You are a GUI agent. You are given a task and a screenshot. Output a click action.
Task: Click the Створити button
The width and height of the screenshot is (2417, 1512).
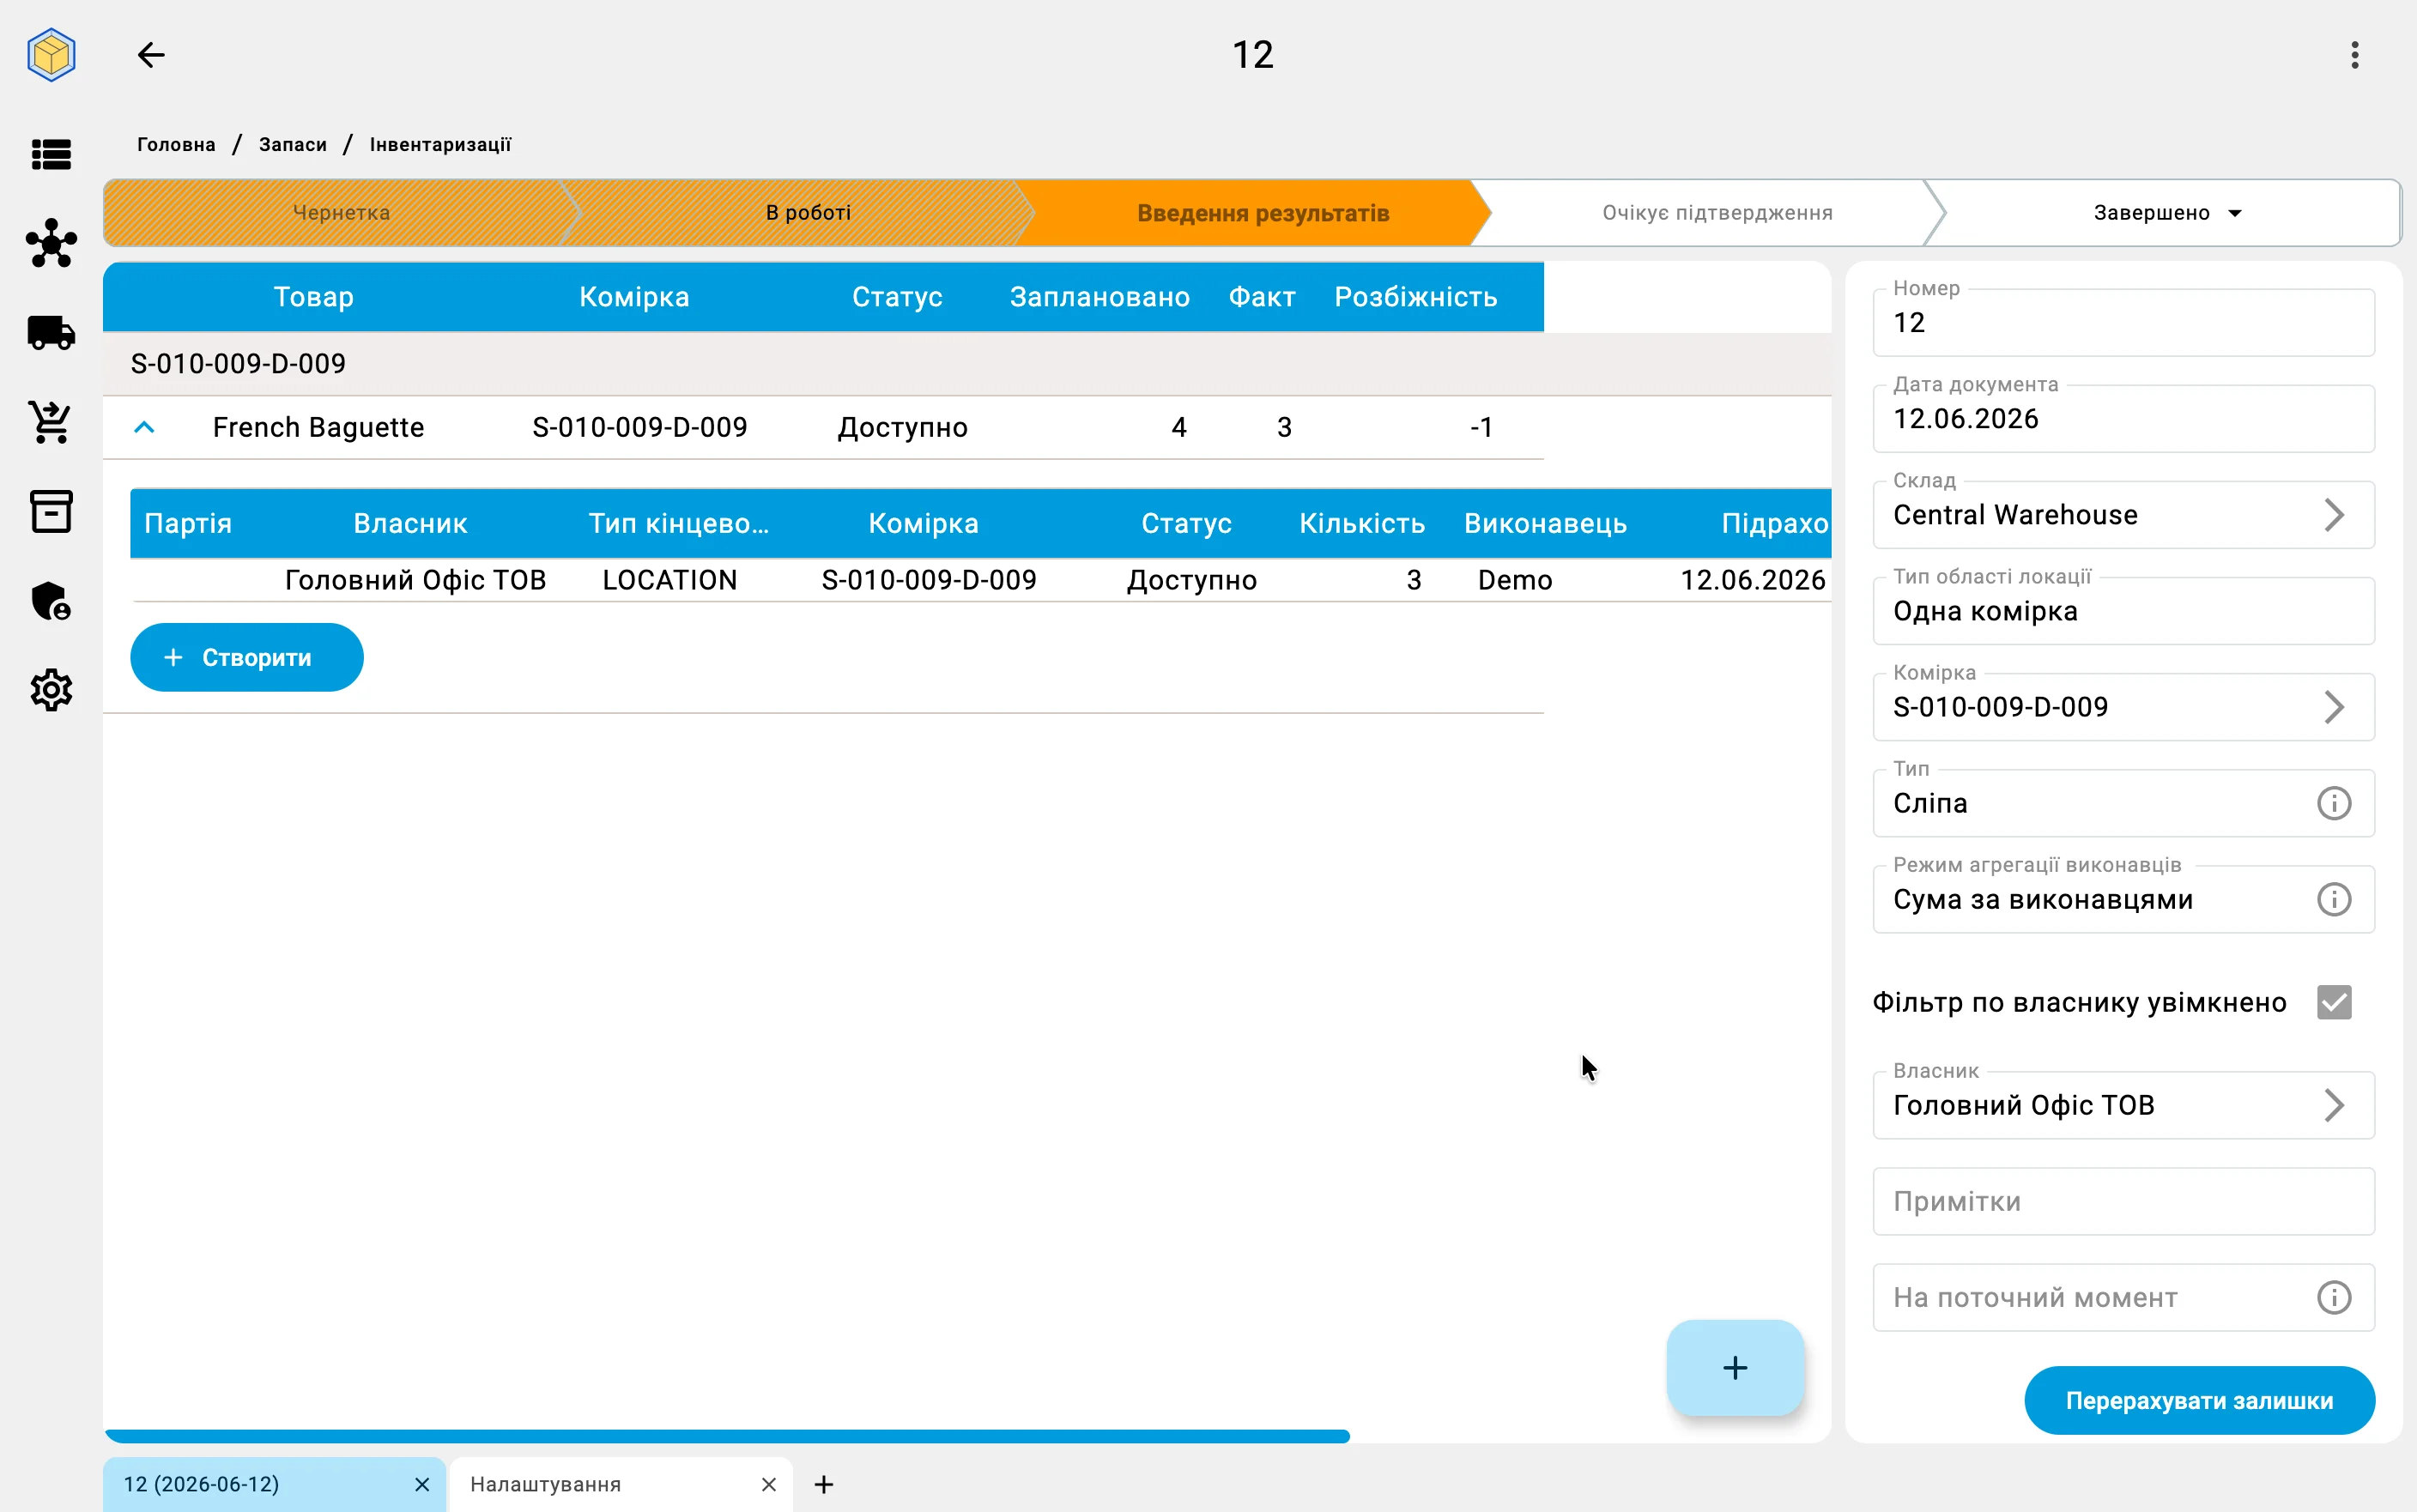tap(247, 657)
